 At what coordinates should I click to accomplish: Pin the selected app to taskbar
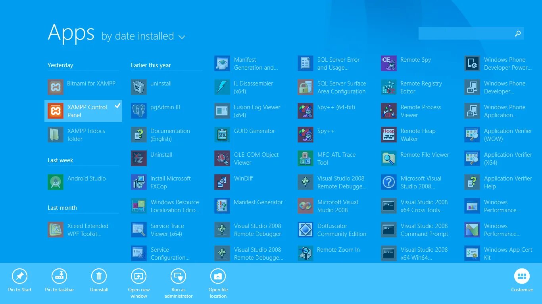pyautogui.click(x=60, y=280)
